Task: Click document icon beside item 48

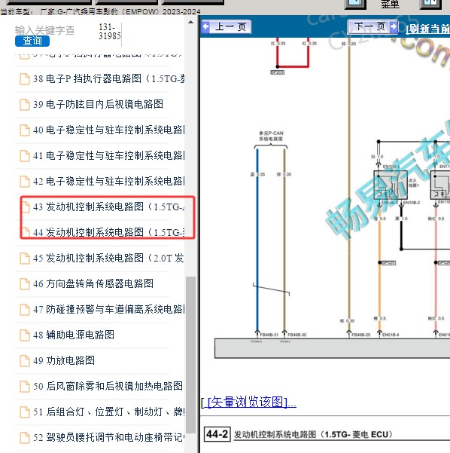Action: [x=25, y=335]
